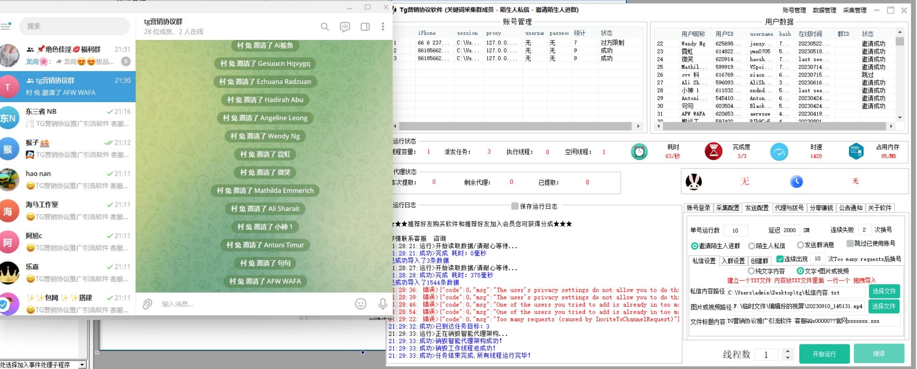Select the 陌生人私信 radio option

pyautogui.click(x=751, y=246)
